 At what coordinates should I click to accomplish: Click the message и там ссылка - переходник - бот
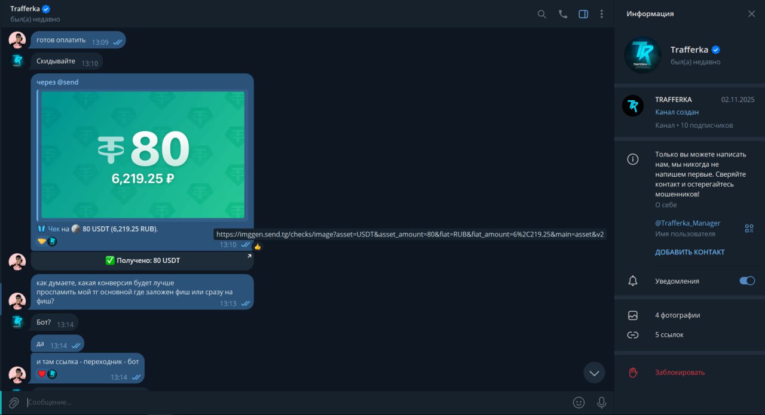point(87,368)
